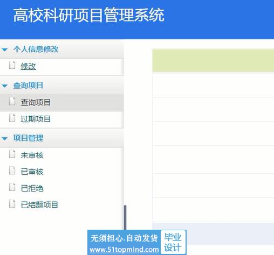Click the sidebar vertical scrollbar handle
The image size is (274, 255).
pyautogui.click(x=125, y=217)
